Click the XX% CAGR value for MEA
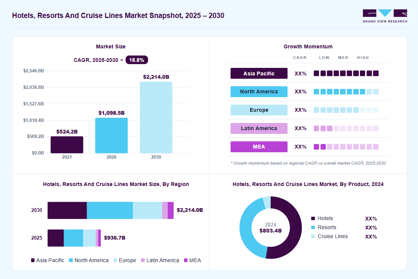The width and height of the screenshot is (418, 279). pos(300,147)
